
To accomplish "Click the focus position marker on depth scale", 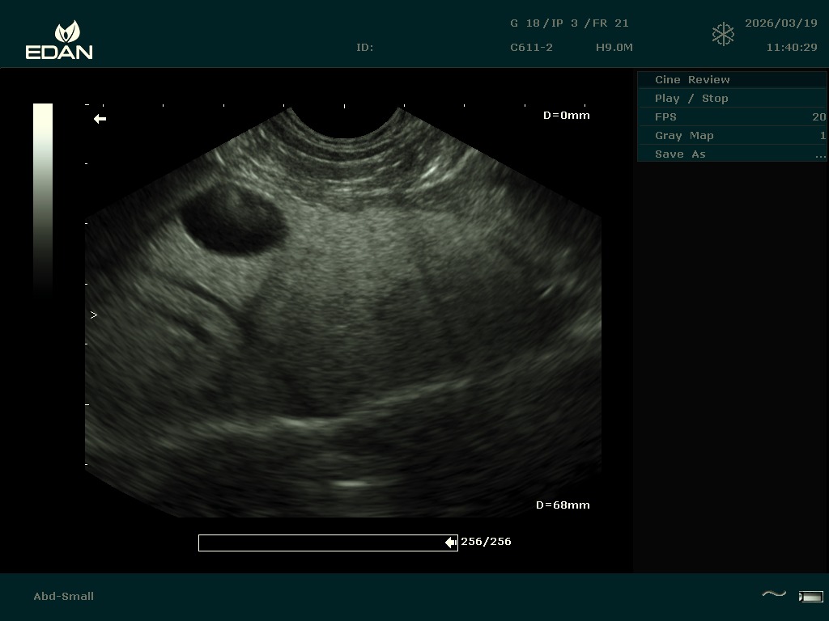I will (94, 315).
